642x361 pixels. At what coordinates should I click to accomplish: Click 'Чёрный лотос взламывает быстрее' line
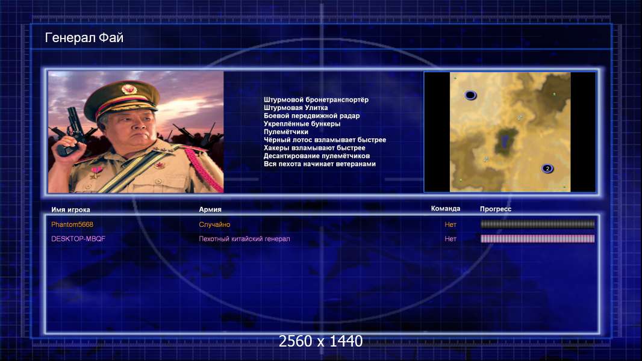(325, 140)
